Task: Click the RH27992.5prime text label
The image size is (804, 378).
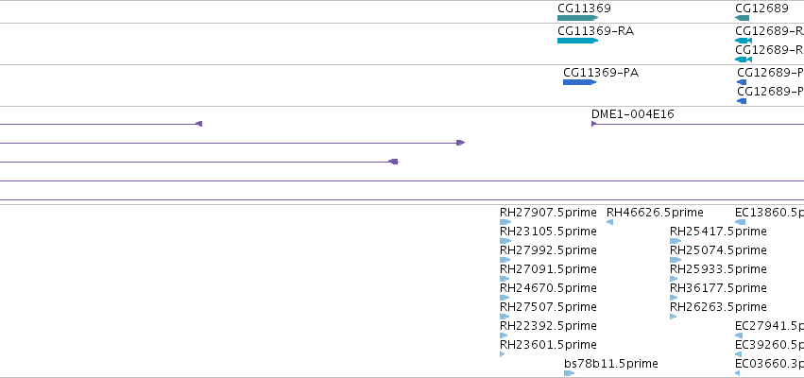Action: 548,249
